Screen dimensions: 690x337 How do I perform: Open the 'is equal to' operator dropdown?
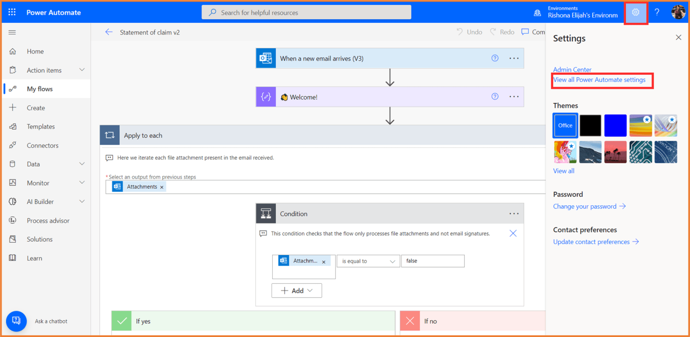pos(368,261)
